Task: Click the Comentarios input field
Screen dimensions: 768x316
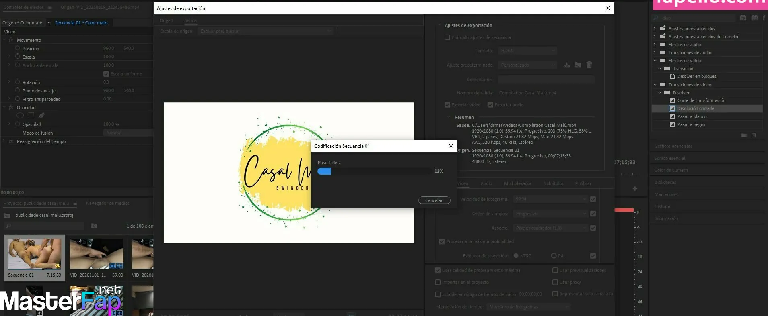Action: click(x=546, y=80)
